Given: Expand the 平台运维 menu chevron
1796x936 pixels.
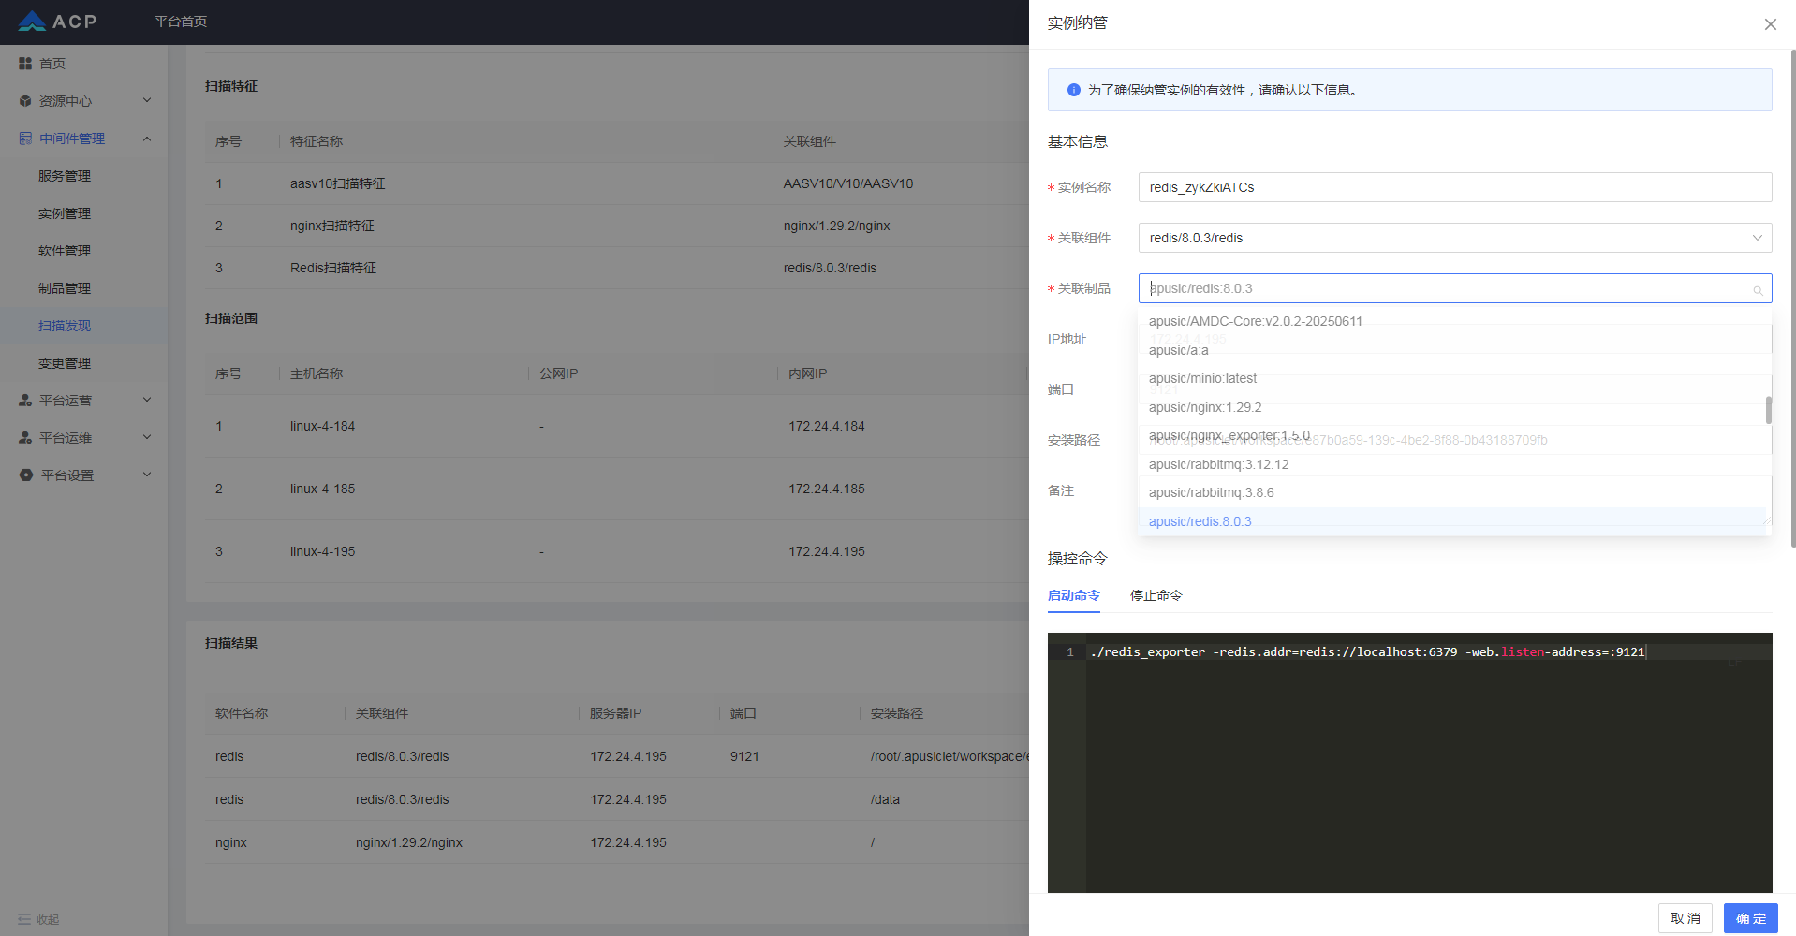Looking at the screenshot, I should [x=147, y=437].
